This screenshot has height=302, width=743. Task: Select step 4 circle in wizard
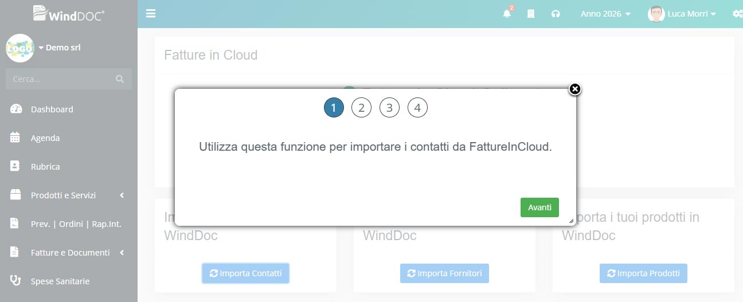tap(417, 108)
